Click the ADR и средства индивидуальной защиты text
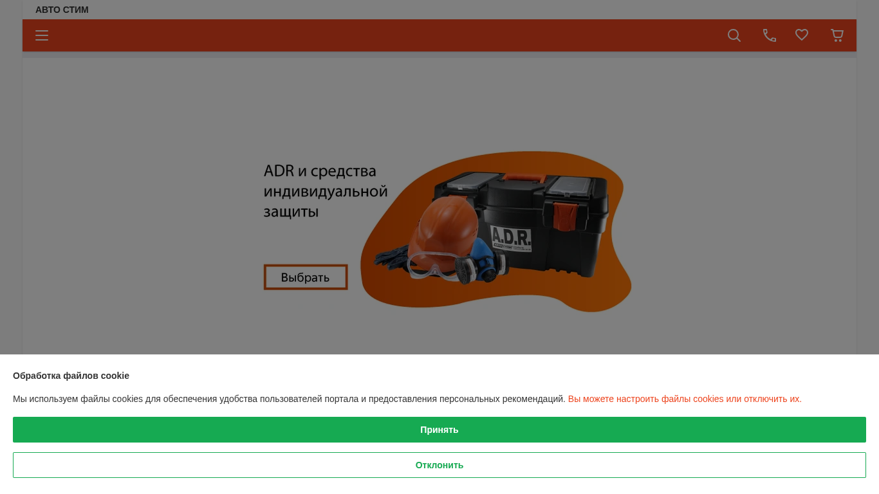The height and width of the screenshot is (494, 879). point(326,191)
